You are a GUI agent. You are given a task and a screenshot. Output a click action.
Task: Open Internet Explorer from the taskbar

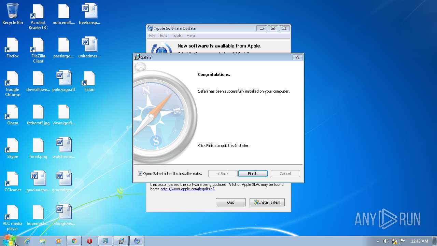tap(27, 241)
